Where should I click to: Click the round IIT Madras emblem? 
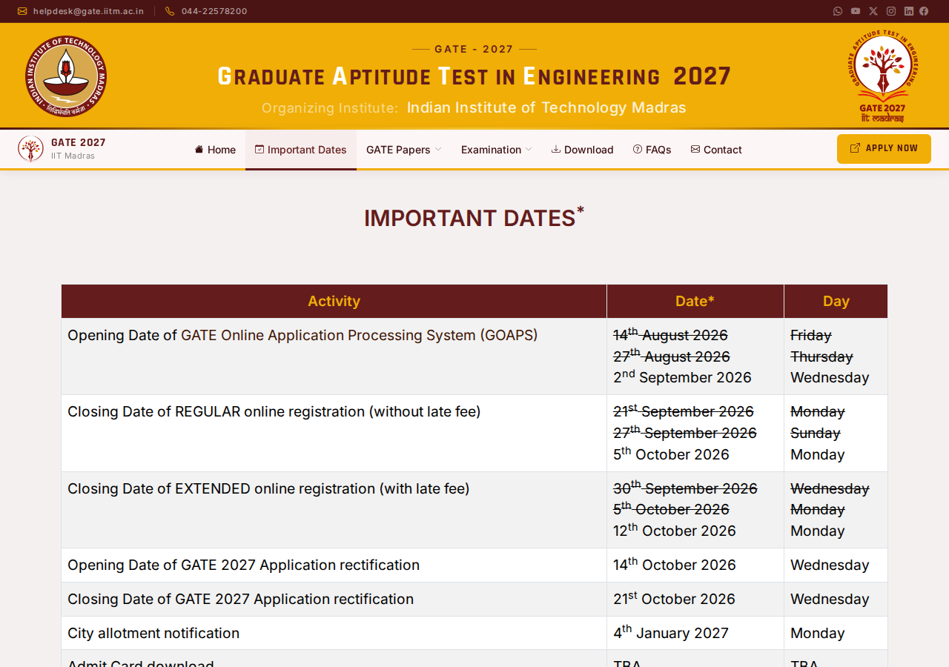pyautogui.click(x=66, y=76)
